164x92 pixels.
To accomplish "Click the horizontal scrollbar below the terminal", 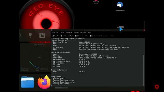I will (x=61, y=88).
